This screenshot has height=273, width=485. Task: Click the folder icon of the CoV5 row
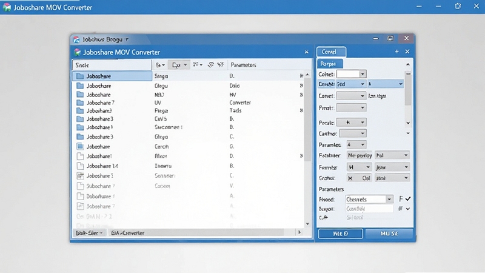(x=80, y=119)
